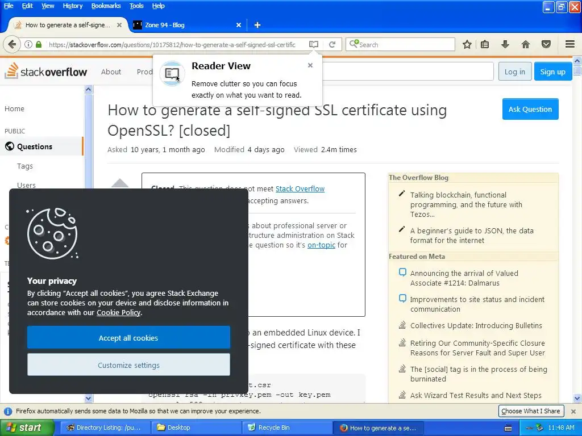Viewport: 582px width, 436px height.
Task: Reload the page with refresh icon
Action: [x=332, y=44]
